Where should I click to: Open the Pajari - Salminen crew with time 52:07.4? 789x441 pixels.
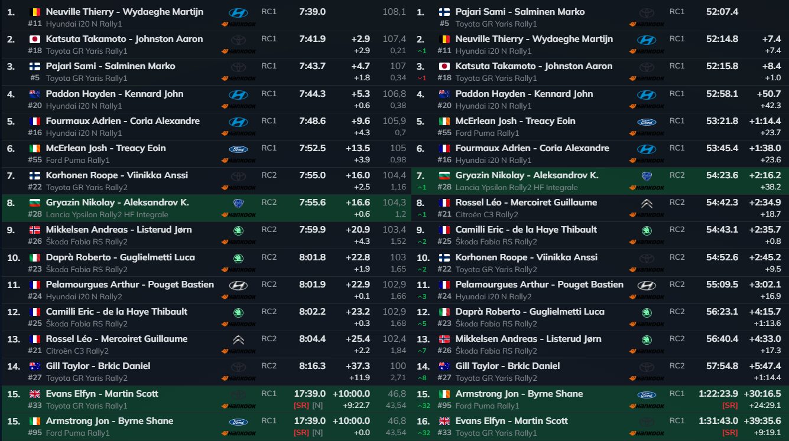click(519, 12)
